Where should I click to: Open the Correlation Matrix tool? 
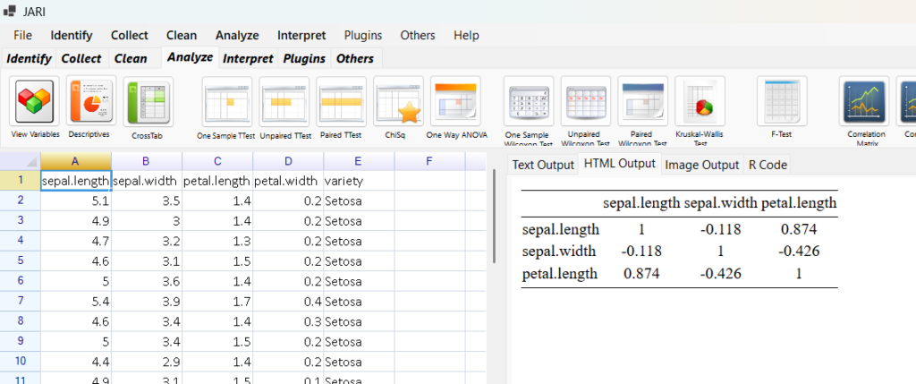coord(864,102)
